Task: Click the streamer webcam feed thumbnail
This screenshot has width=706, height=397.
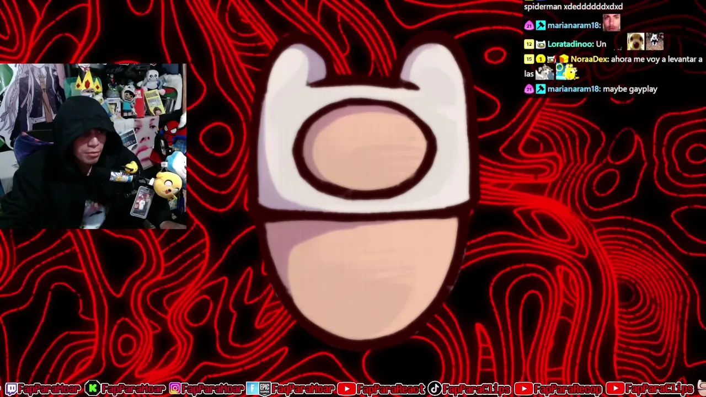Action: coord(93,146)
